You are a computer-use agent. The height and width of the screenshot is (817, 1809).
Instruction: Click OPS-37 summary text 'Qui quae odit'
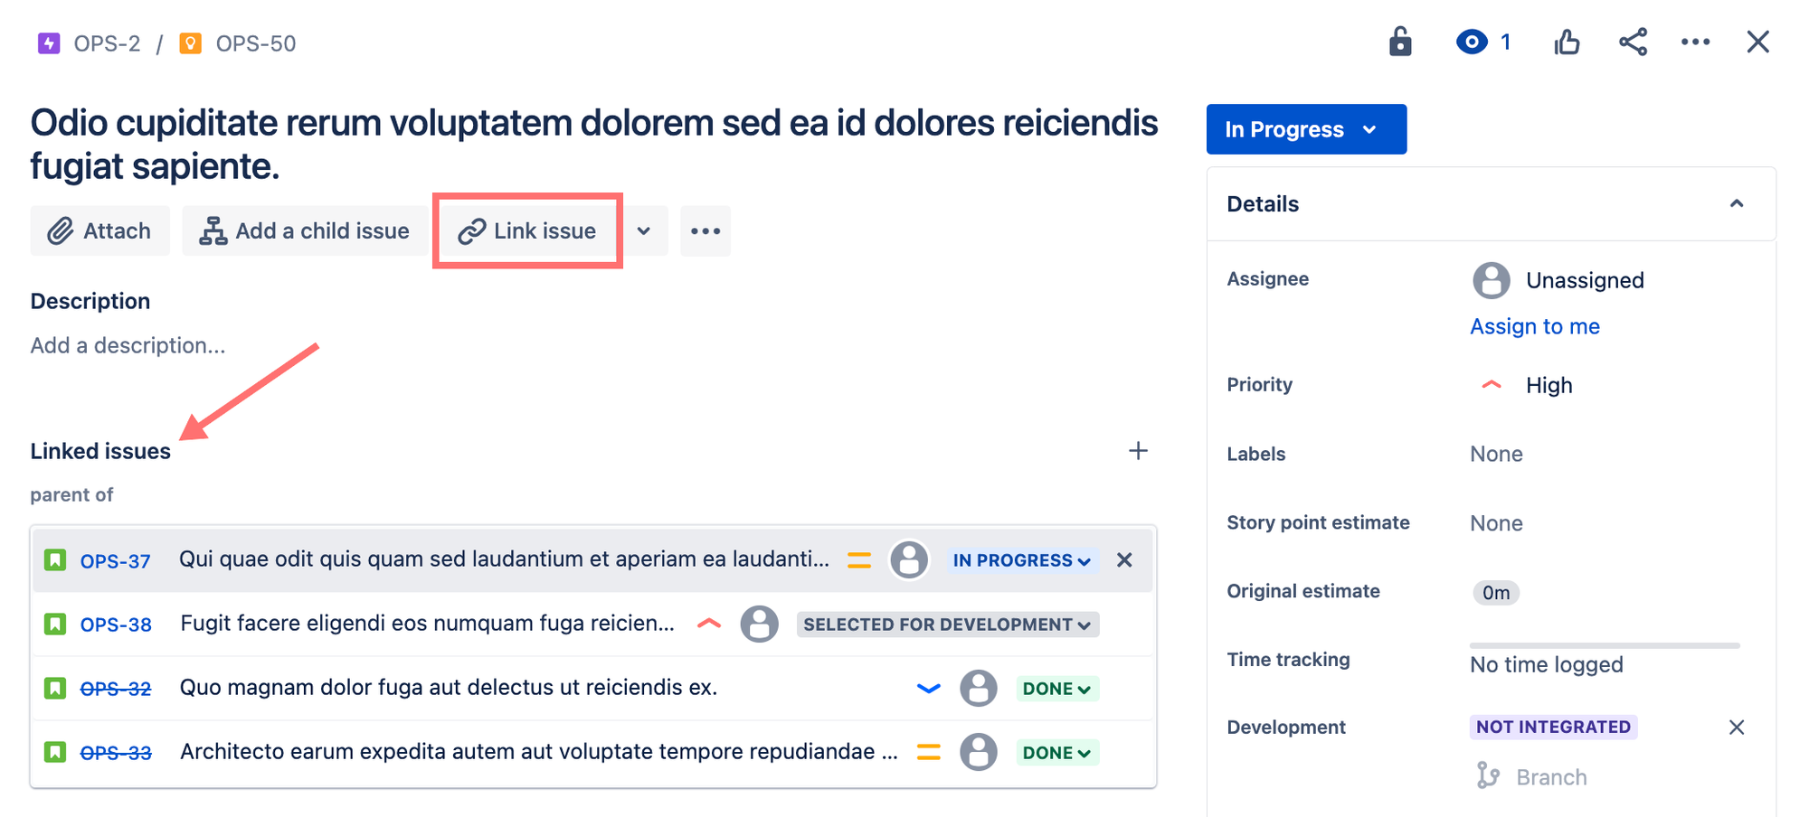pos(505,559)
